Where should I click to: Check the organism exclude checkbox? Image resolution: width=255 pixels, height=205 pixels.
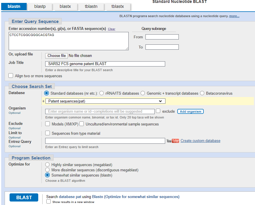point(158,111)
